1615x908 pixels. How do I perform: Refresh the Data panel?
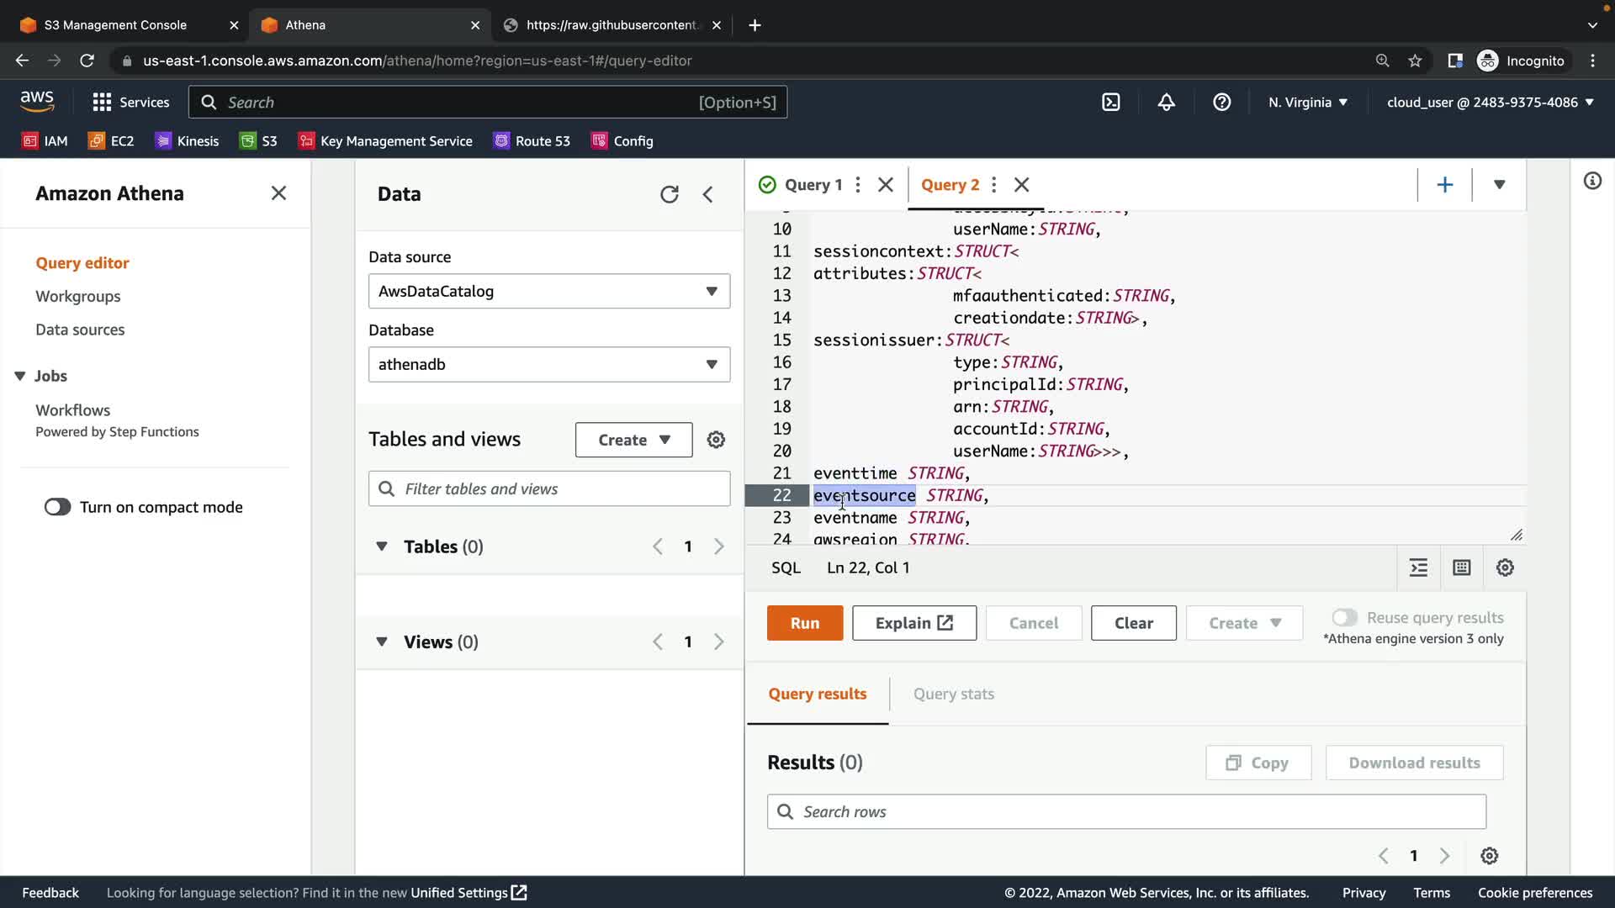669,194
